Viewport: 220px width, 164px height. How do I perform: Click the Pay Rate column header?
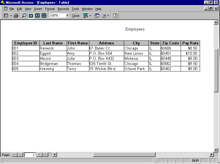[x=190, y=43]
